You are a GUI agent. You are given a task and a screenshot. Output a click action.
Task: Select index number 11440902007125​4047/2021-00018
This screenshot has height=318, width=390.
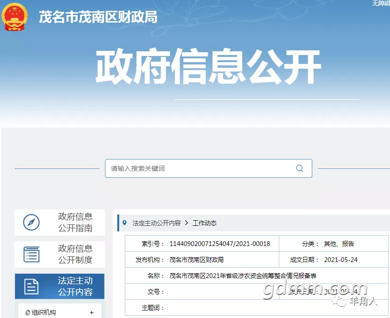pyautogui.click(x=219, y=244)
